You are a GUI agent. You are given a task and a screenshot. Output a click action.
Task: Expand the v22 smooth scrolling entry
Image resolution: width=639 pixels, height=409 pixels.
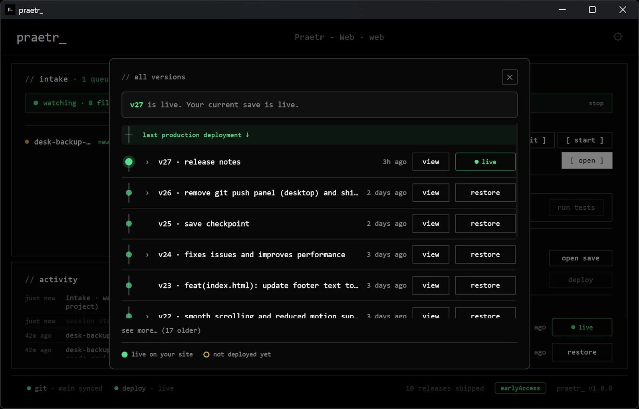[147, 316]
